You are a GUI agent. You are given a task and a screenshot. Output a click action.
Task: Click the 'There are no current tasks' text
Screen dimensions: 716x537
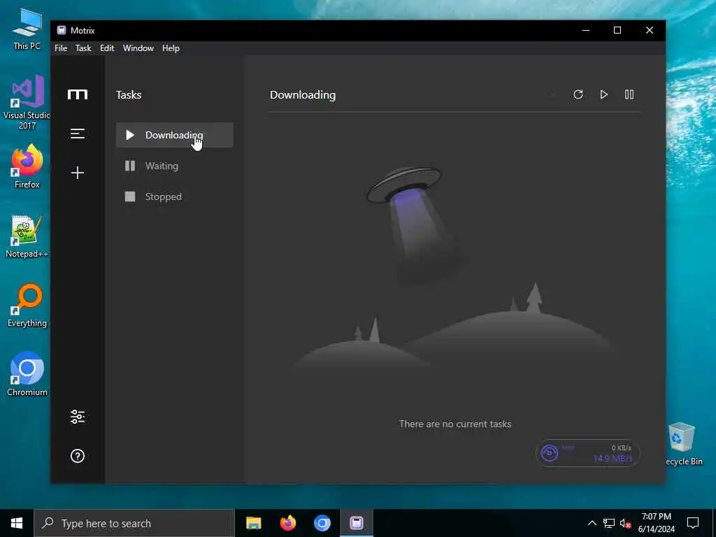pos(455,424)
